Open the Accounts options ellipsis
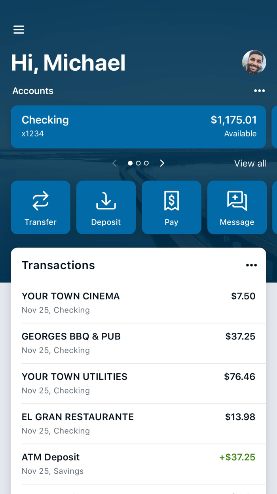The image size is (277, 494). (x=260, y=91)
